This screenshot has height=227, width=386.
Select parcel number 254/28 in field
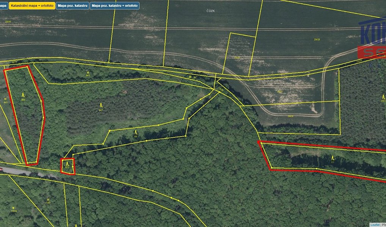(317, 40)
